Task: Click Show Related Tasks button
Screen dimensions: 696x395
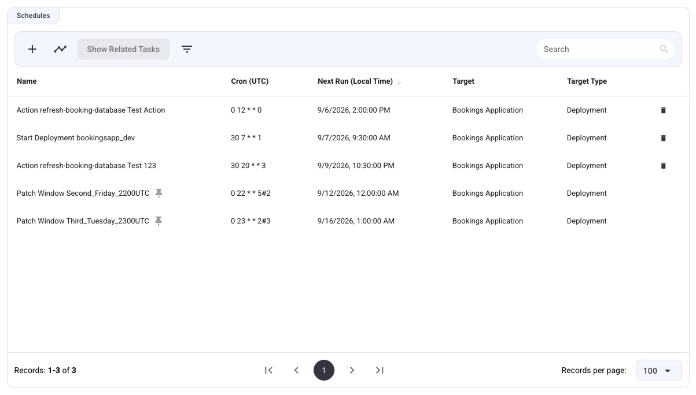Action: [x=123, y=49]
